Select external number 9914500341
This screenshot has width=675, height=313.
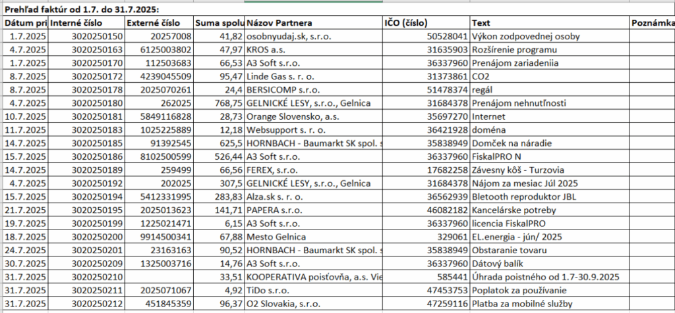click(x=159, y=237)
